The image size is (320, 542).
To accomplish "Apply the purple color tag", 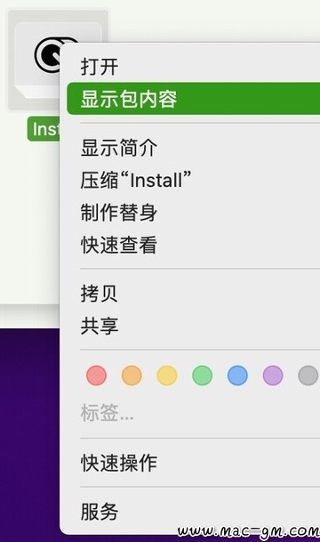I will tap(273, 376).
